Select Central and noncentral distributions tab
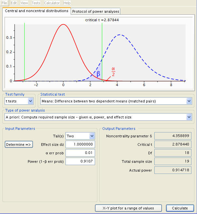The width and height of the screenshot is (197, 214). tap(36, 11)
